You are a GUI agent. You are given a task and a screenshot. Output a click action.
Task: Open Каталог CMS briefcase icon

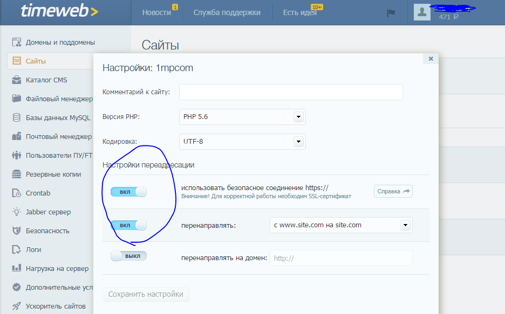(x=16, y=80)
